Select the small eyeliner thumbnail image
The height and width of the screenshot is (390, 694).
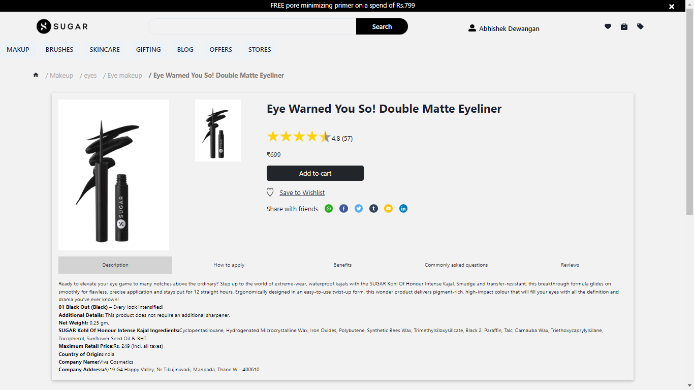(218, 131)
